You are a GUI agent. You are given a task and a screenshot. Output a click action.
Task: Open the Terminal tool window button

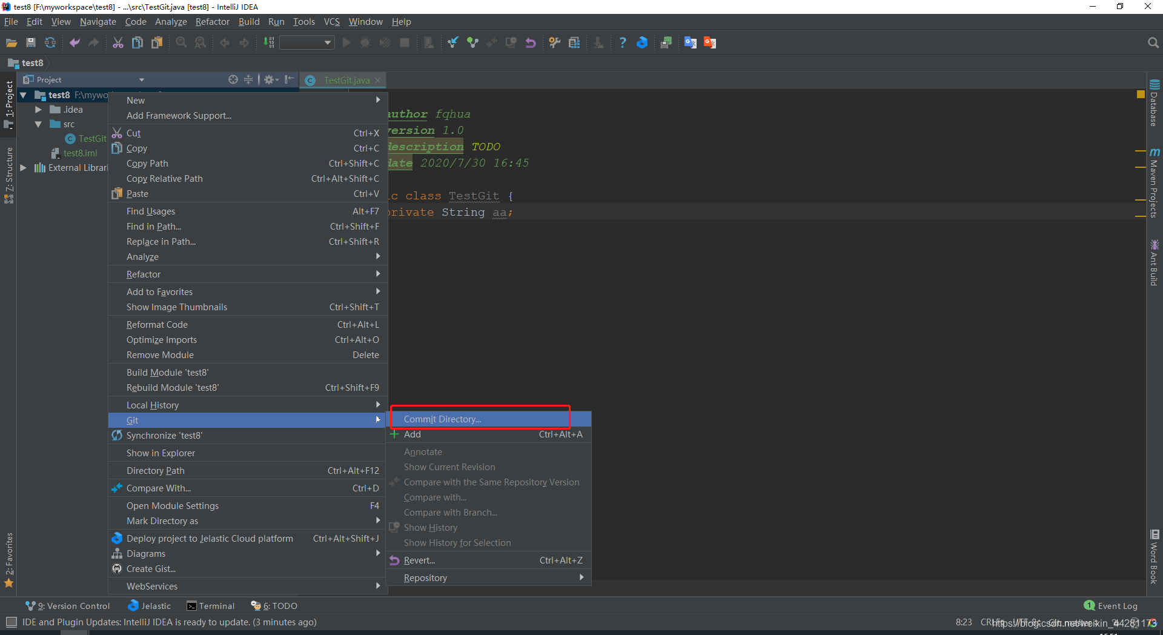[x=211, y=606]
